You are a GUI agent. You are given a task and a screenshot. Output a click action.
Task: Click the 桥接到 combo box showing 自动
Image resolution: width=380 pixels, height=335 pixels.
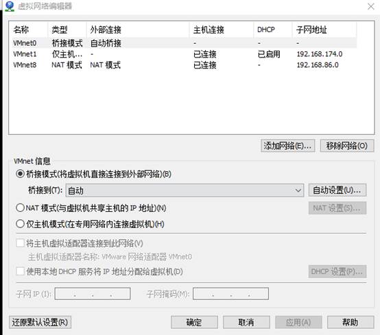click(x=185, y=190)
